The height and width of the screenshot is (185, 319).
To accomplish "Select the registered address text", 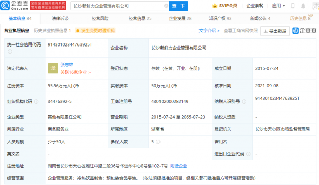I will 108,166.
